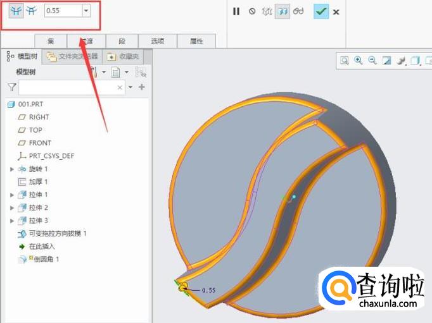Open the 段 tab
The height and width of the screenshot is (323, 432).
tap(122, 41)
